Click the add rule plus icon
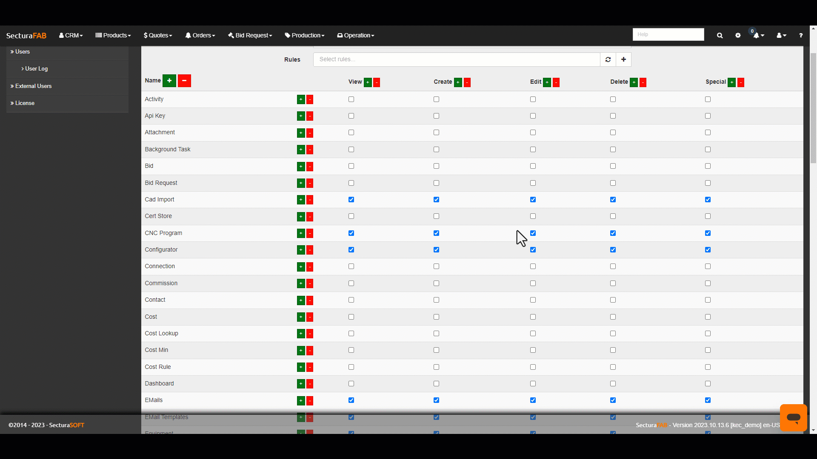Image resolution: width=817 pixels, height=459 pixels. [x=624, y=59]
